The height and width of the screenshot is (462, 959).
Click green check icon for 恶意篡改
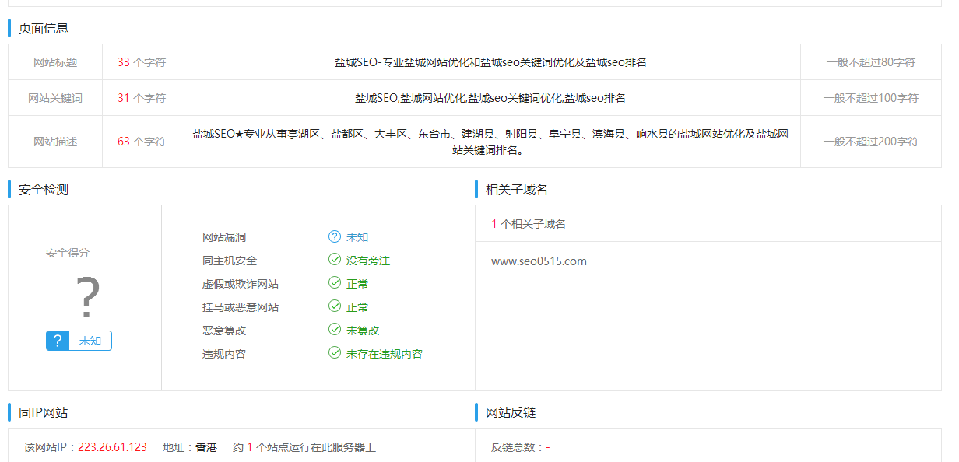pyautogui.click(x=335, y=331)
